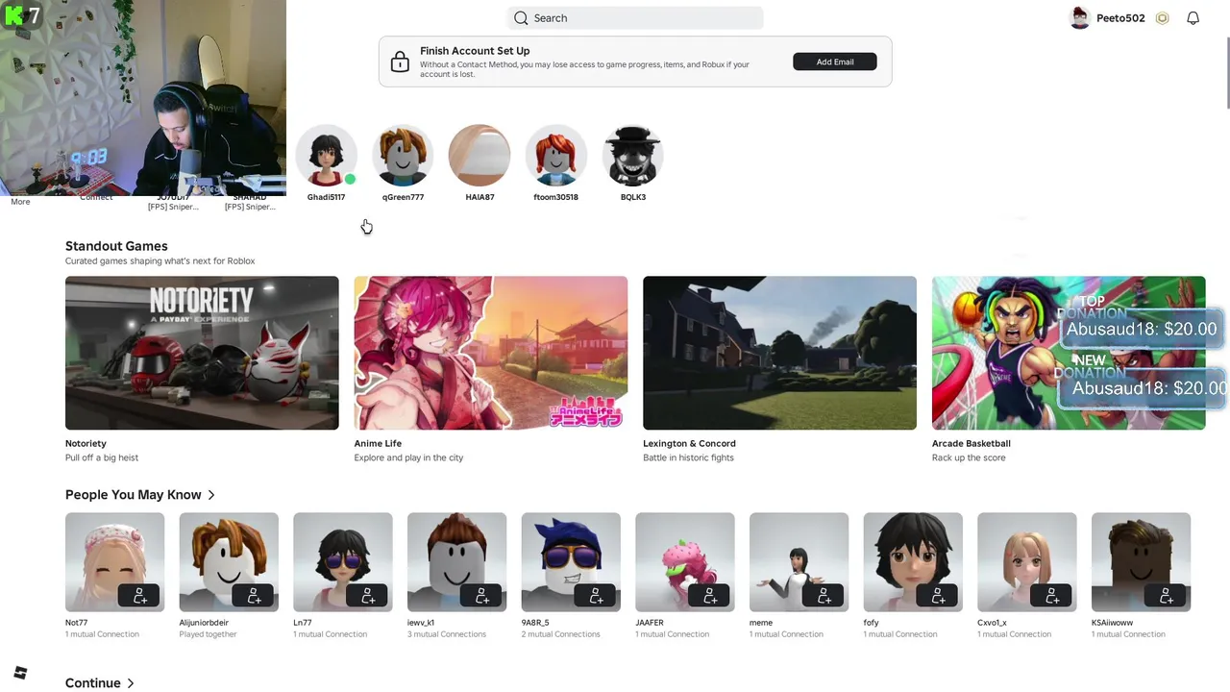
Task: Add Not77 as a connection
Action: click(139, 596)
